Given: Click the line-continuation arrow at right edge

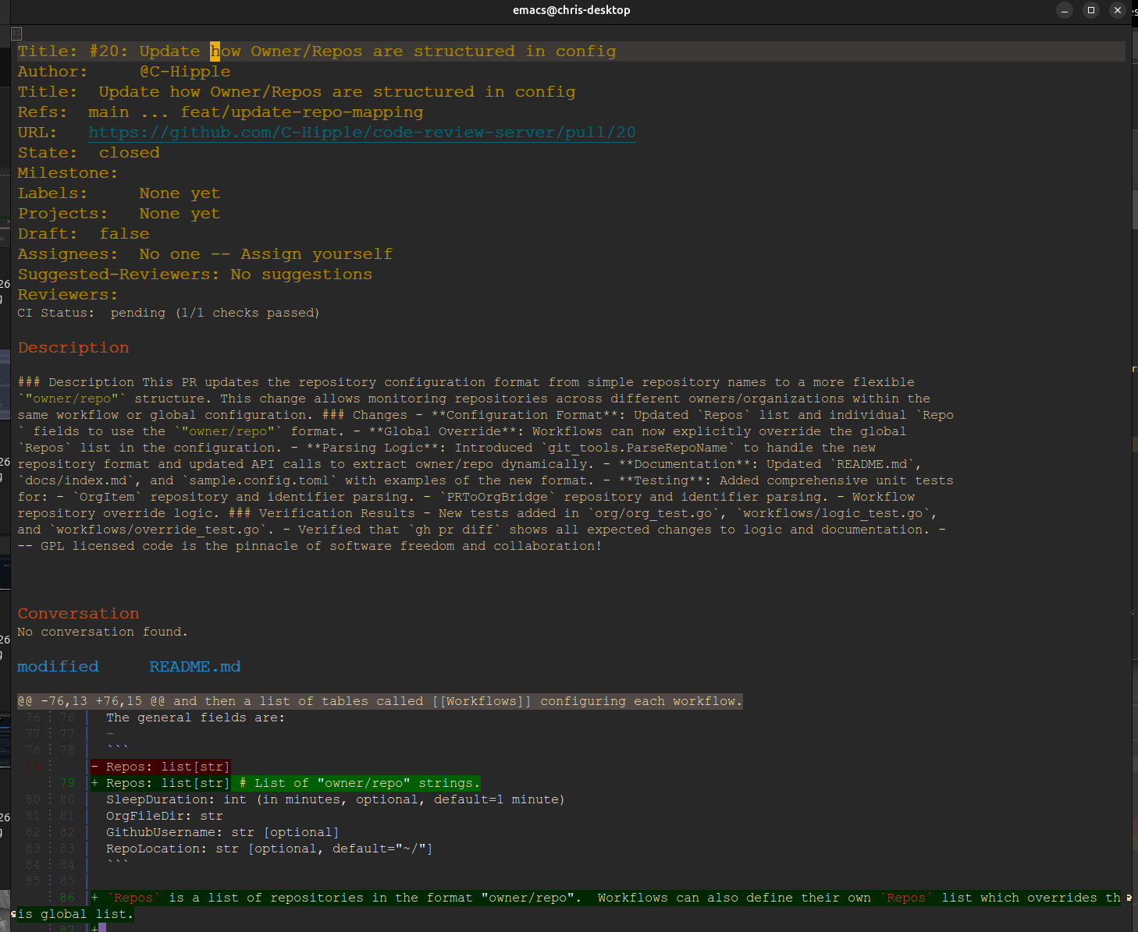Looking at the screenshot, I should (1129, 898).
